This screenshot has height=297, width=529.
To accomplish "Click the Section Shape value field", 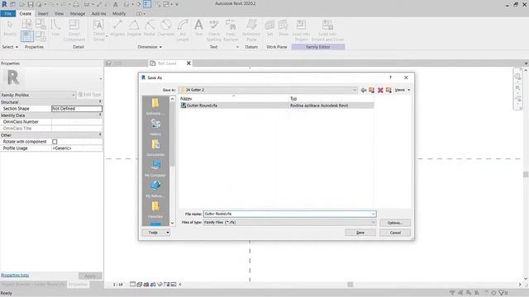I will (x=77, y=109).
